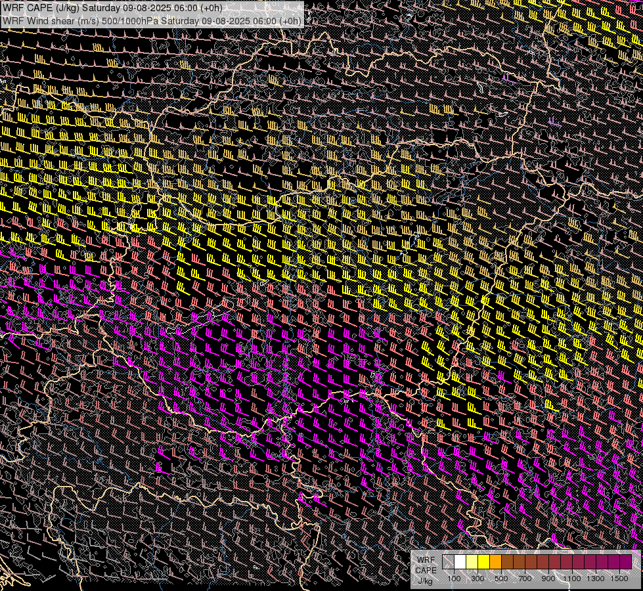643x591 pixels.
Task: Select the white CAPE legend swatch
Action: [460, 562]
